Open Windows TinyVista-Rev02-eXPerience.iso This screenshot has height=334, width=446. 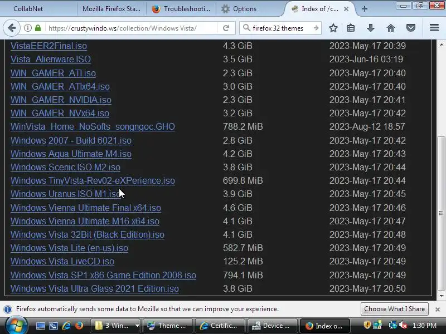[93, 180]
